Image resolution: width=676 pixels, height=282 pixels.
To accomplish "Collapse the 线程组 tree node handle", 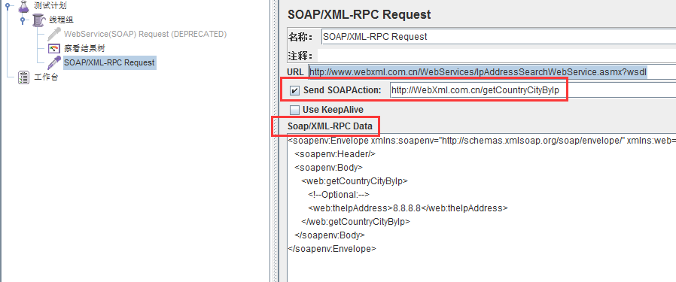I will [22, 20].
